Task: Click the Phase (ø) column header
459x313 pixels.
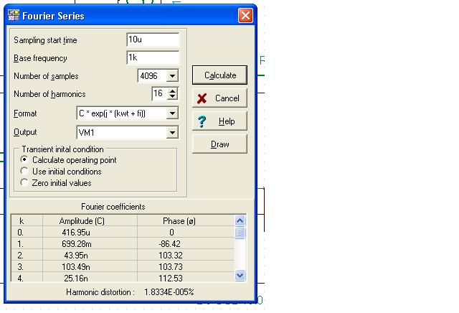Action: coord(186,220)
